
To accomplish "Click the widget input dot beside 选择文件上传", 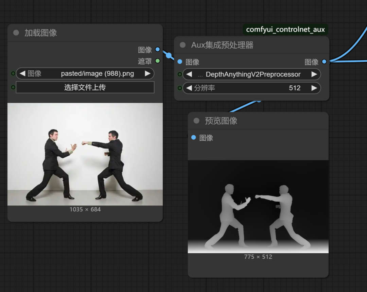I will [13, 87].
